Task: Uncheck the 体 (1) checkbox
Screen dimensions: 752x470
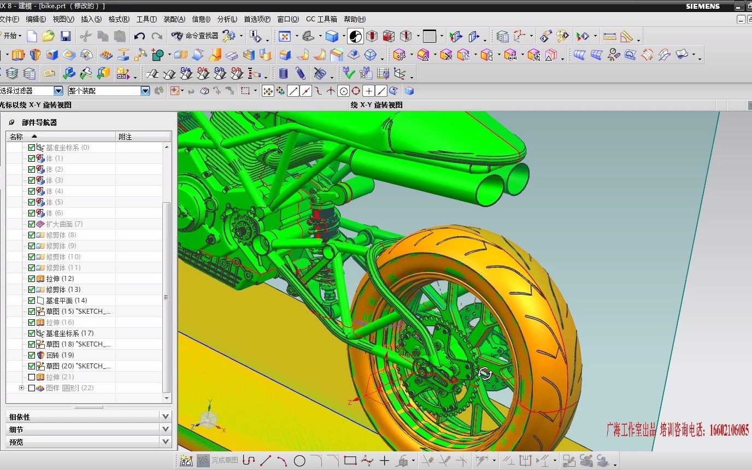Action: (x=32, y=158)
